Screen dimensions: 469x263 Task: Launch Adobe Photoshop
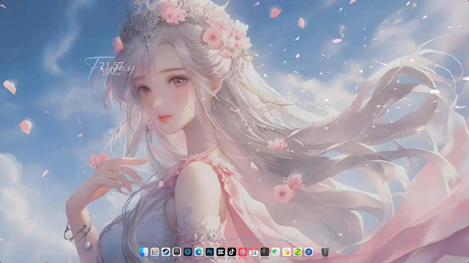click(x=209, y=252)
